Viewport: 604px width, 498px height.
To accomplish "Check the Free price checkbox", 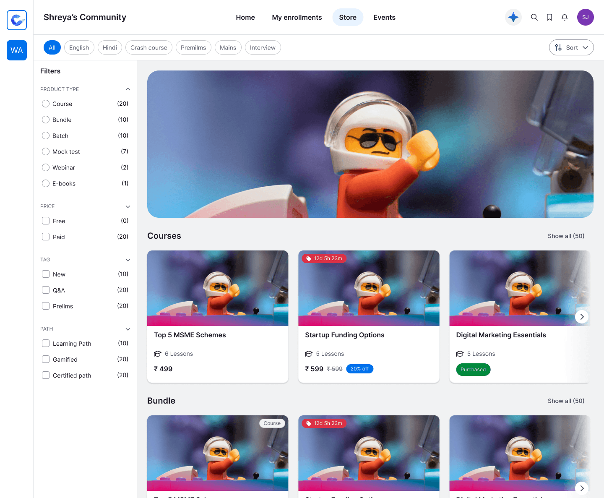I will pyautogui.click(x=46, y=221).
